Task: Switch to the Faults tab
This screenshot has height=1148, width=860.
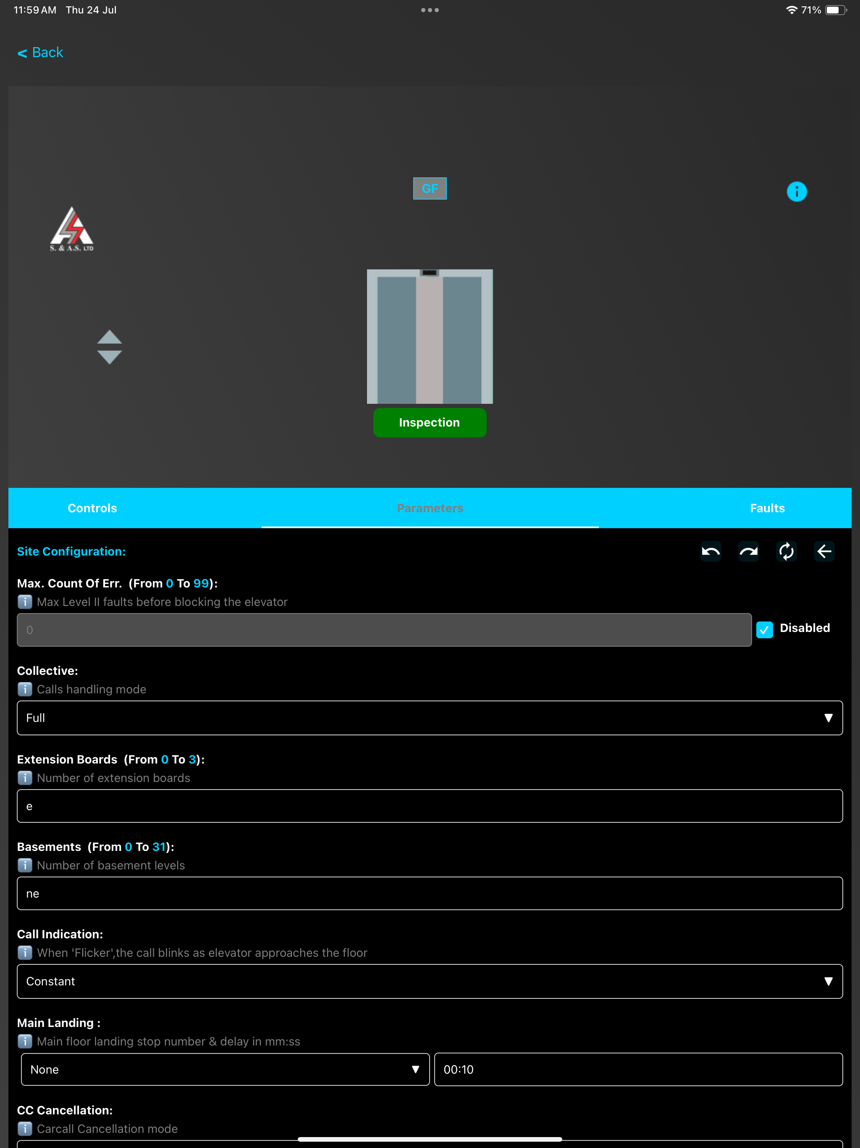Action: (767, 508)
